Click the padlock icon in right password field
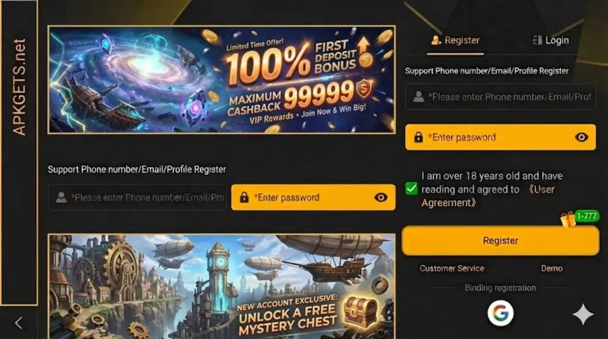This screenshot has width=608, height=339. point(418,137)
